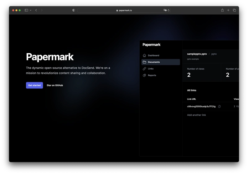Go back with the back arrow
248x174 pixels.
click(x=36, y=10)
